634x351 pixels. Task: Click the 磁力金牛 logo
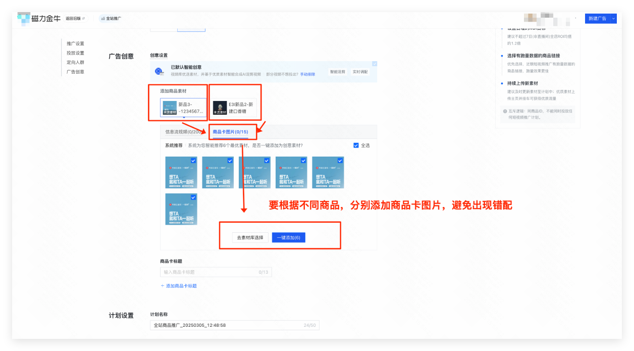point(39,18)
